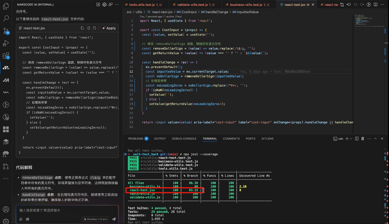Open the Doubao-1.5-pro model selector
This screenshot has height=224, width=389.
point(95,219)
